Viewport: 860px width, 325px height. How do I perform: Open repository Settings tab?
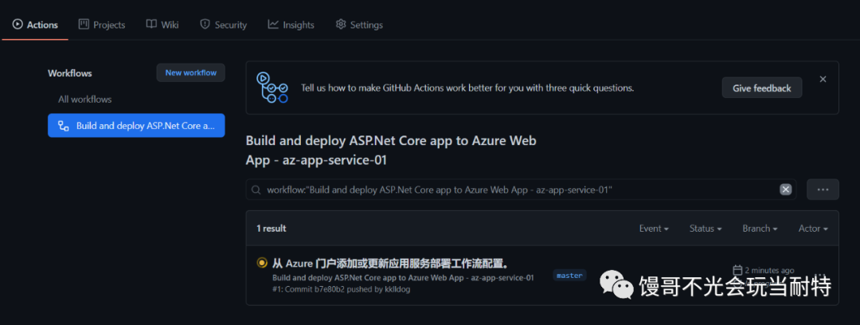(359, 25)
